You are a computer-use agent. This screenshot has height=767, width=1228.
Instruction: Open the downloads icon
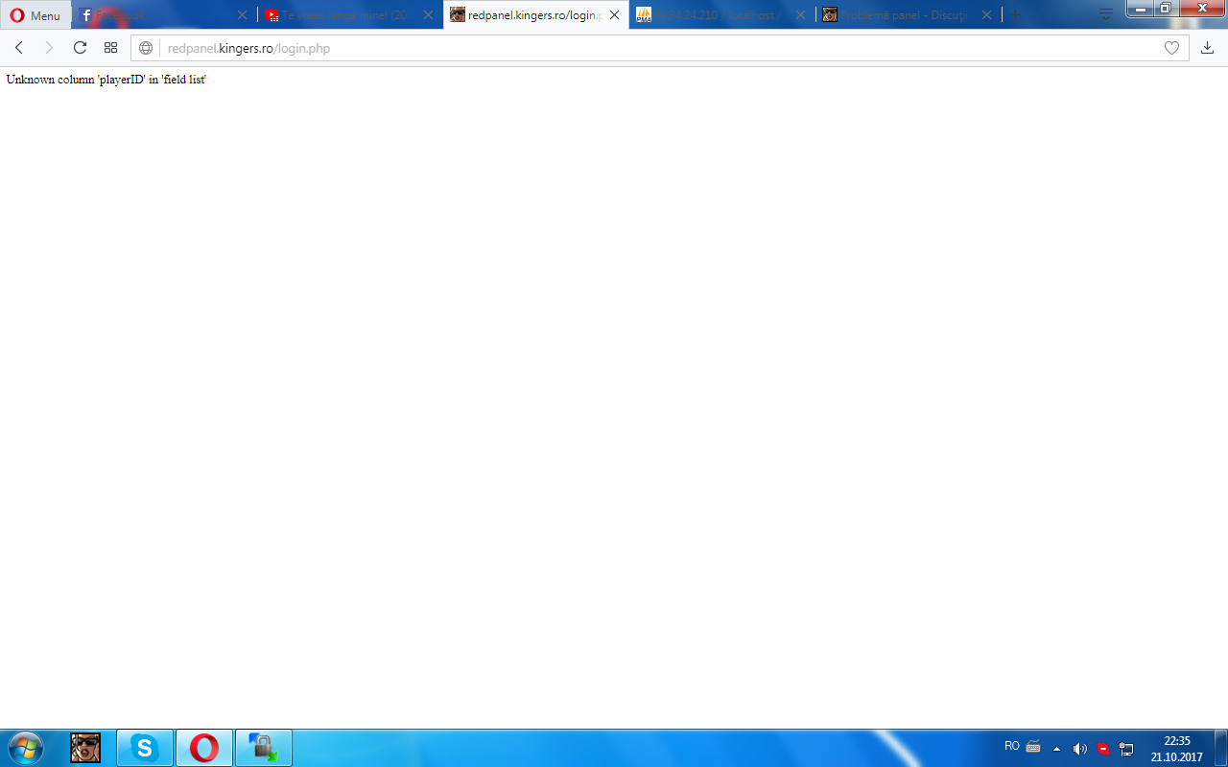tap(1208, 48)
